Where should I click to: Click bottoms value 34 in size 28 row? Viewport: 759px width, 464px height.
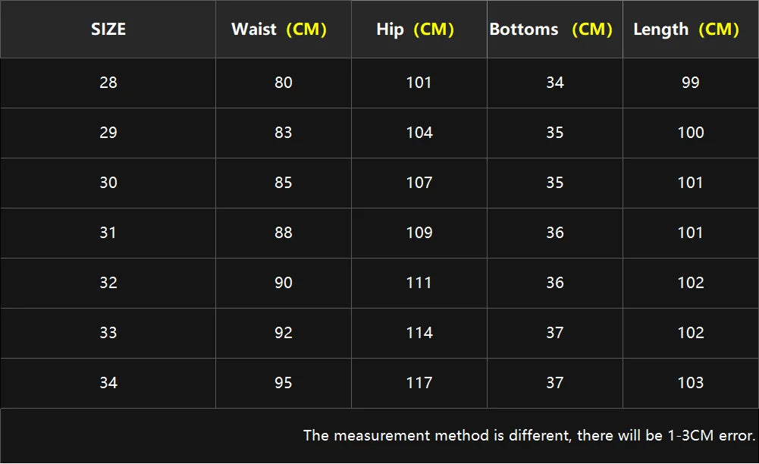(x=555, y=82)
